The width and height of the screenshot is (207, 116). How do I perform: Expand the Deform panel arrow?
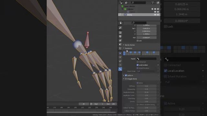[124, 75]
